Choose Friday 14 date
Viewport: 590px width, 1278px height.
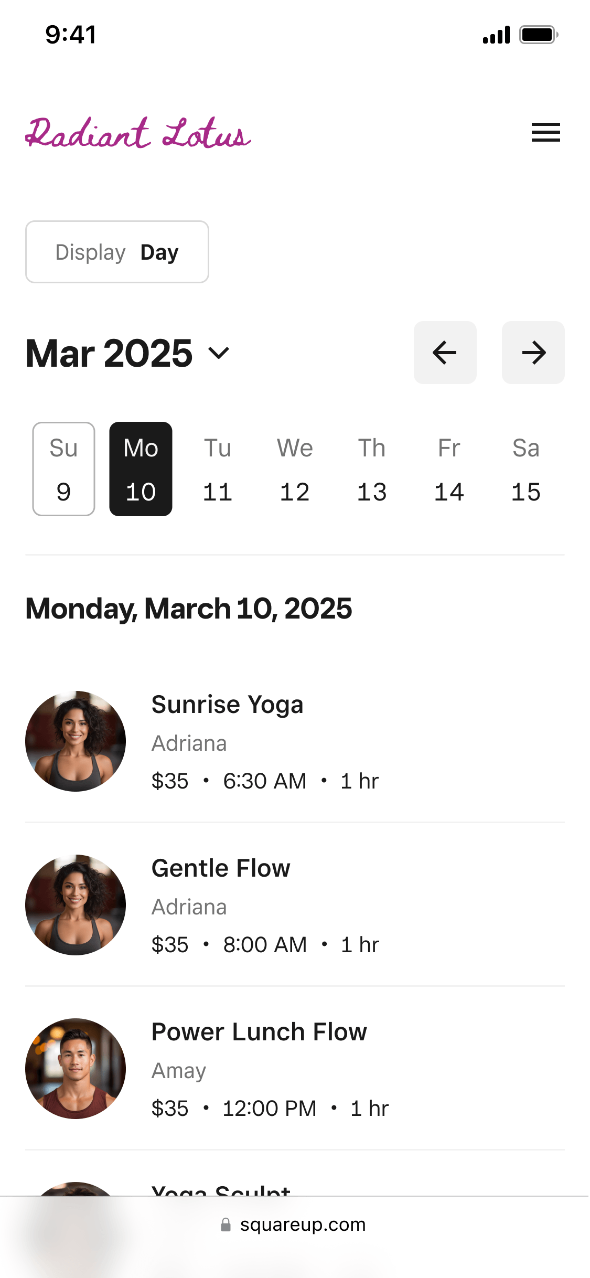pos(449,469)
